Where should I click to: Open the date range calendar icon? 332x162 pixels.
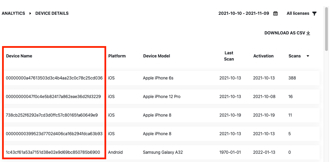(x=275, y=13)
